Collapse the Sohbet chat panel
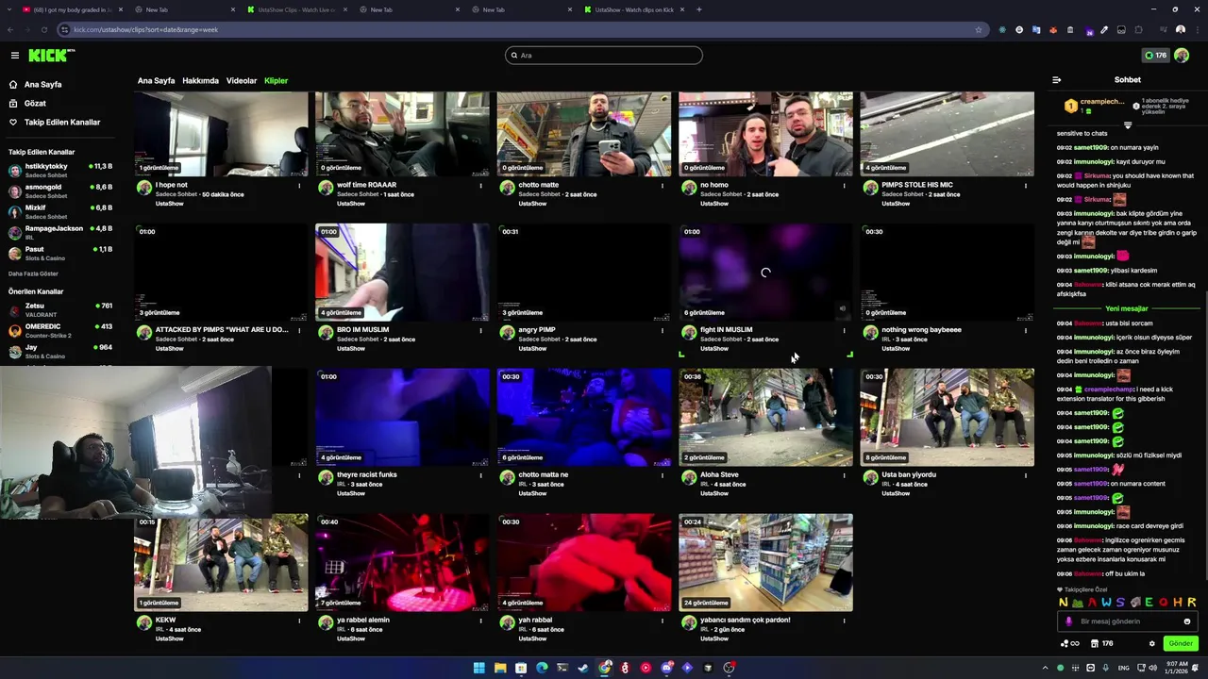This screenshot has height=679, width=1208. click(x=1056, y=80)
